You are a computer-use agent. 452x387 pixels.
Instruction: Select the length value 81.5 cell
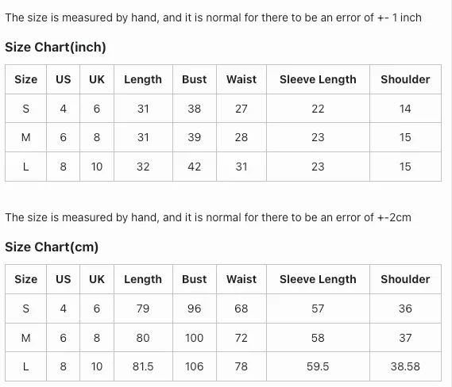[143, 366]
